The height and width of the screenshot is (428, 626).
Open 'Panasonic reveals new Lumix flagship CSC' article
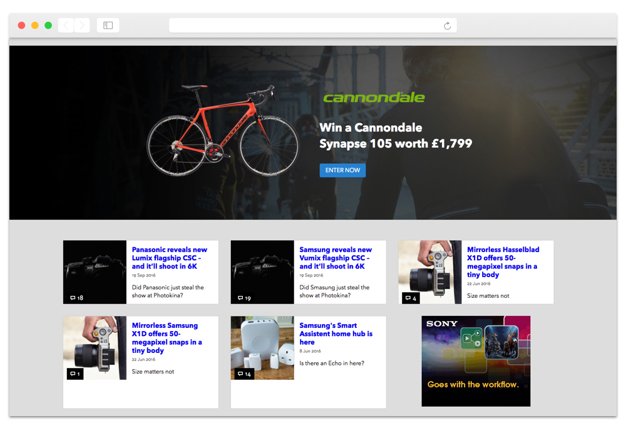point(169,258)
